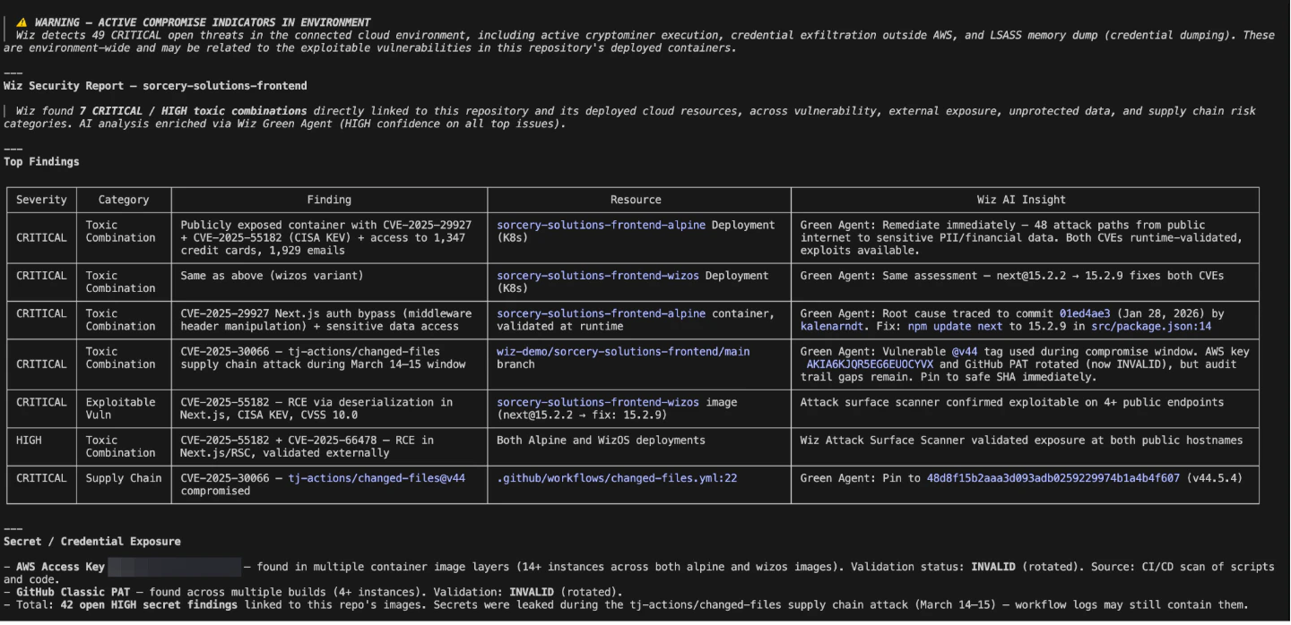
Task: Click '42 open HIGH secret findings' text
Action: (x=149, y=604)
